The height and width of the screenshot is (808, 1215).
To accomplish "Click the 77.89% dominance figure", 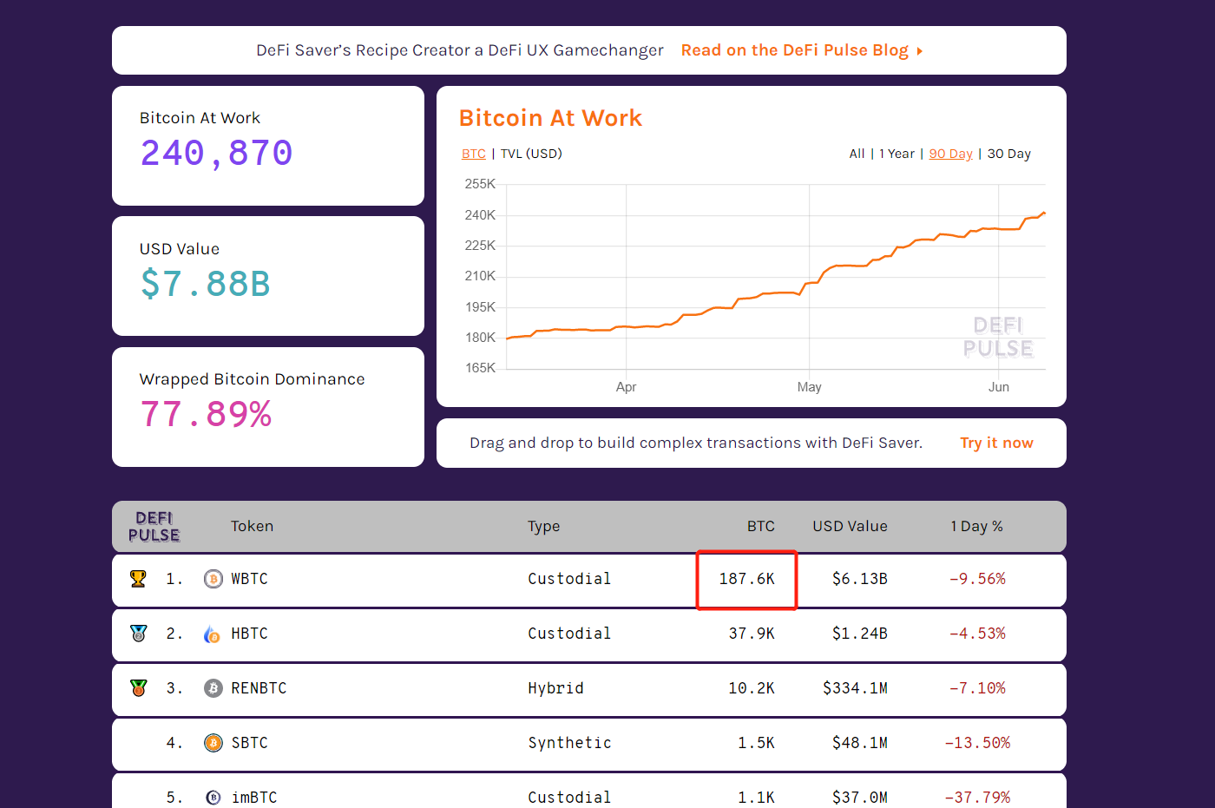I will pos(207,415).
